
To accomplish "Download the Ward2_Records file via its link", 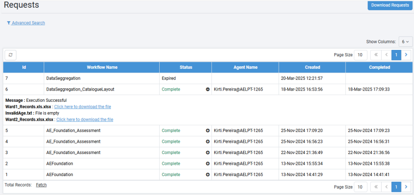I will [x=84, y=119].
